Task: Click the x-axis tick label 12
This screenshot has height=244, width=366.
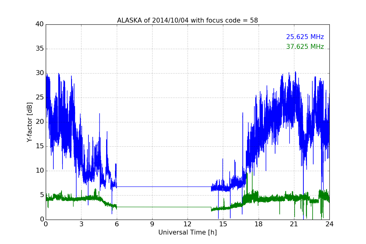Action: pyautogui.click(x=188, y=224)
